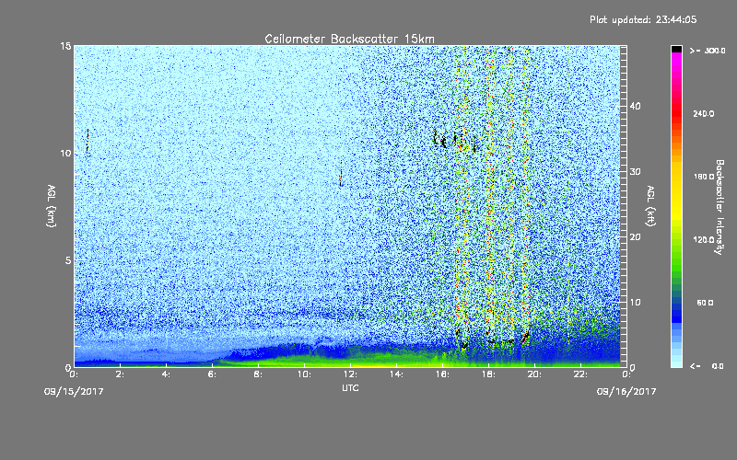737x460 pixels.
Task: Click the 'Plot updated: 23:44:05' timestamp
Action: click(643, 19)
